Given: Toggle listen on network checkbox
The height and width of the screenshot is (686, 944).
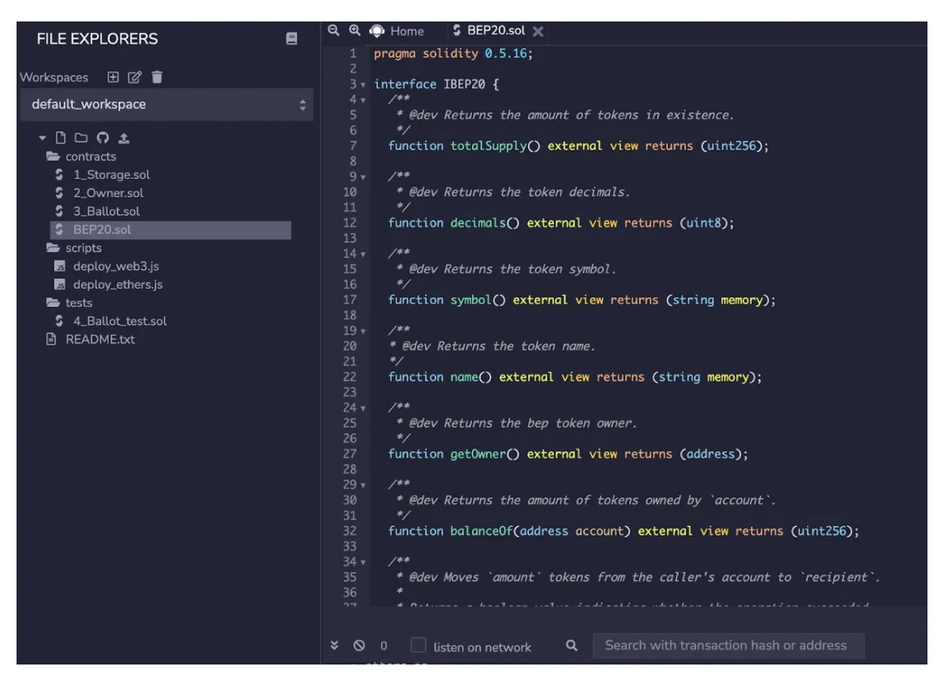Looking at the screenshot, I should point(417,645).
